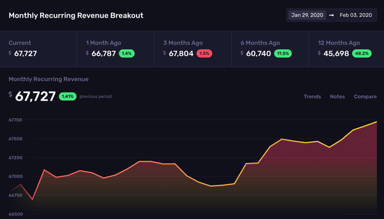Select the Feb 03, 2020 end date

(355, 15)
